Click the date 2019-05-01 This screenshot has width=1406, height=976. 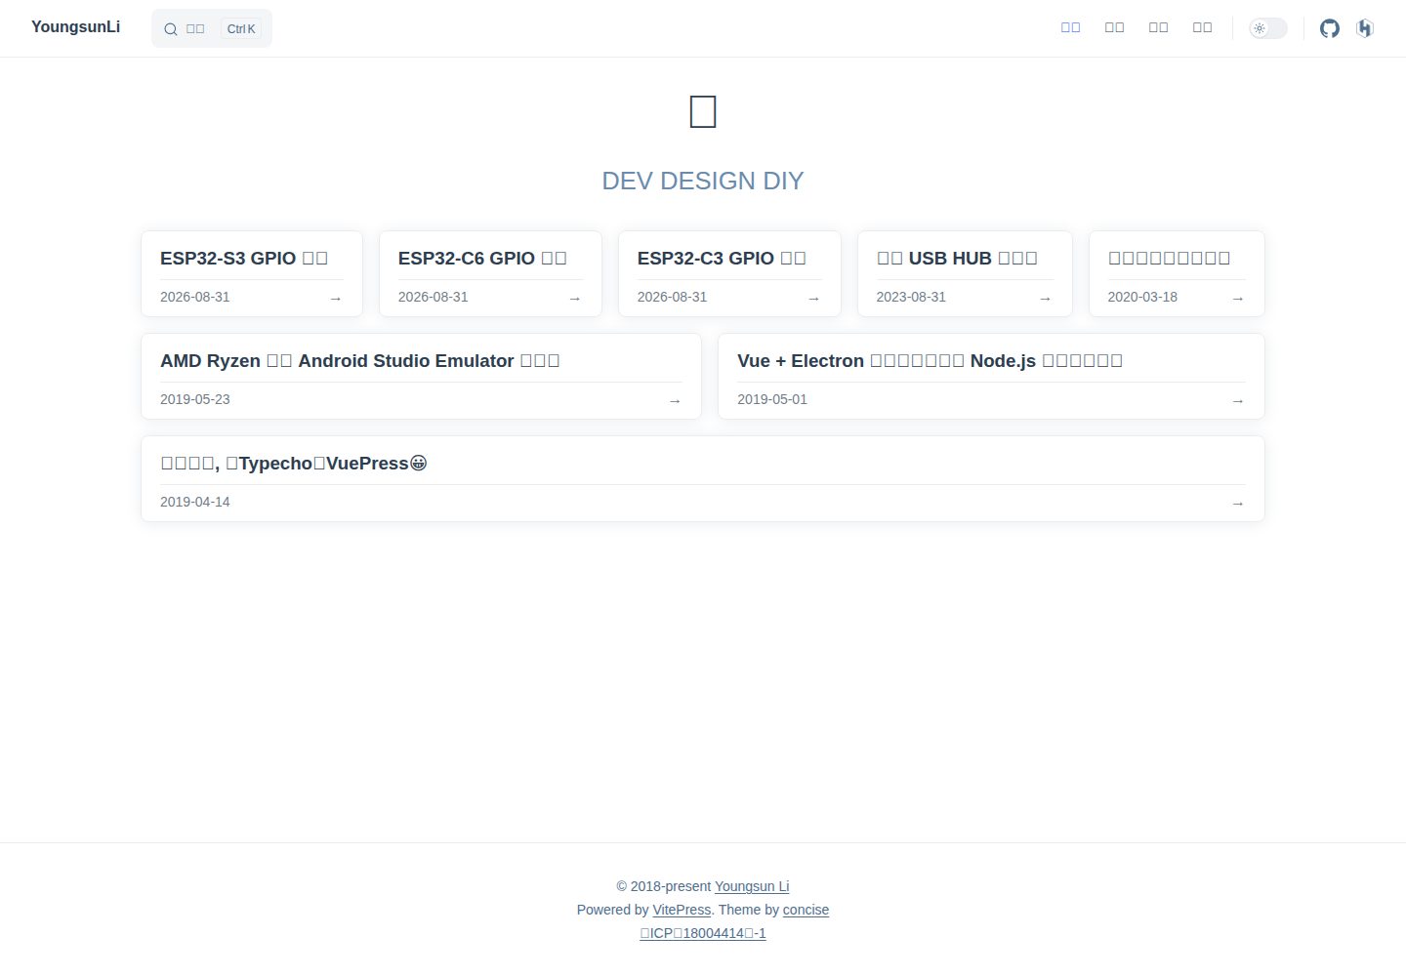[772, 399]
